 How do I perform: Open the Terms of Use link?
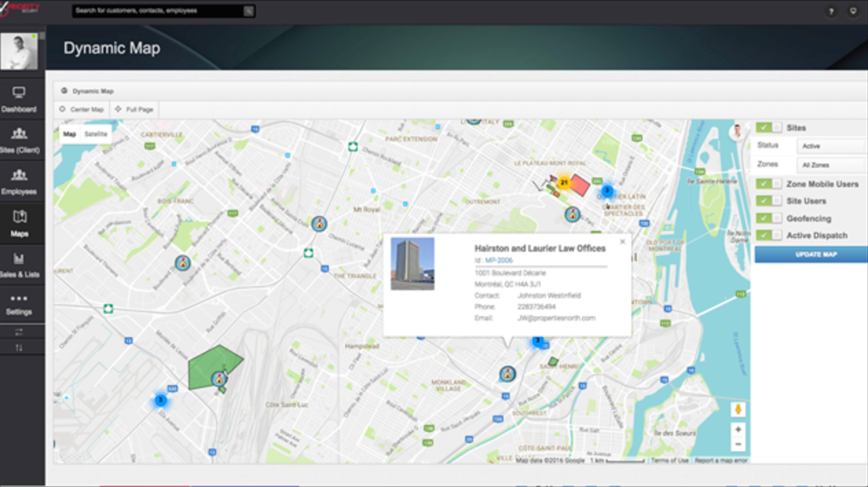(x=669, y=460)
